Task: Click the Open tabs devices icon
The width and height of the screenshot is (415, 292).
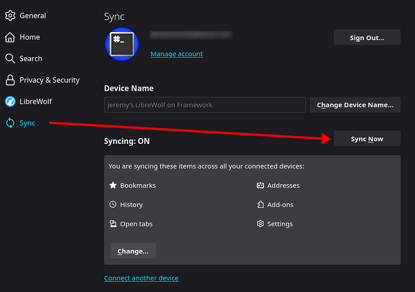Action: (113, 224)
